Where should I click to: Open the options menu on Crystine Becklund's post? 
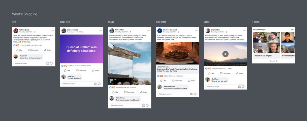tap(196, 31)
